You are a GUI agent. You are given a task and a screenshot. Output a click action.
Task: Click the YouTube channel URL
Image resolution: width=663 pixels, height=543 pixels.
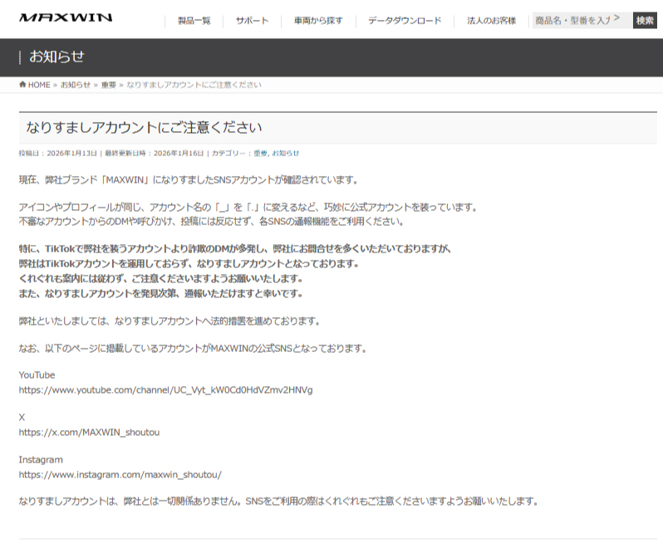(x=166, y=389)
